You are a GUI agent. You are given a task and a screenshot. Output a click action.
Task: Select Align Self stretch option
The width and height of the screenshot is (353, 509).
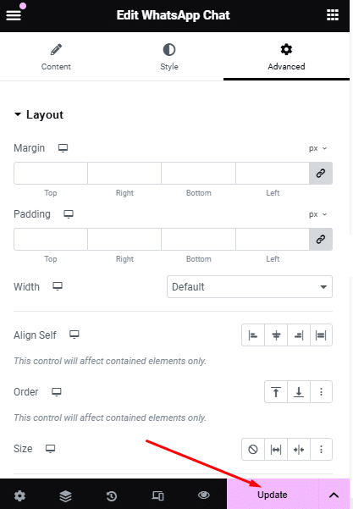(x=321, y=335)
